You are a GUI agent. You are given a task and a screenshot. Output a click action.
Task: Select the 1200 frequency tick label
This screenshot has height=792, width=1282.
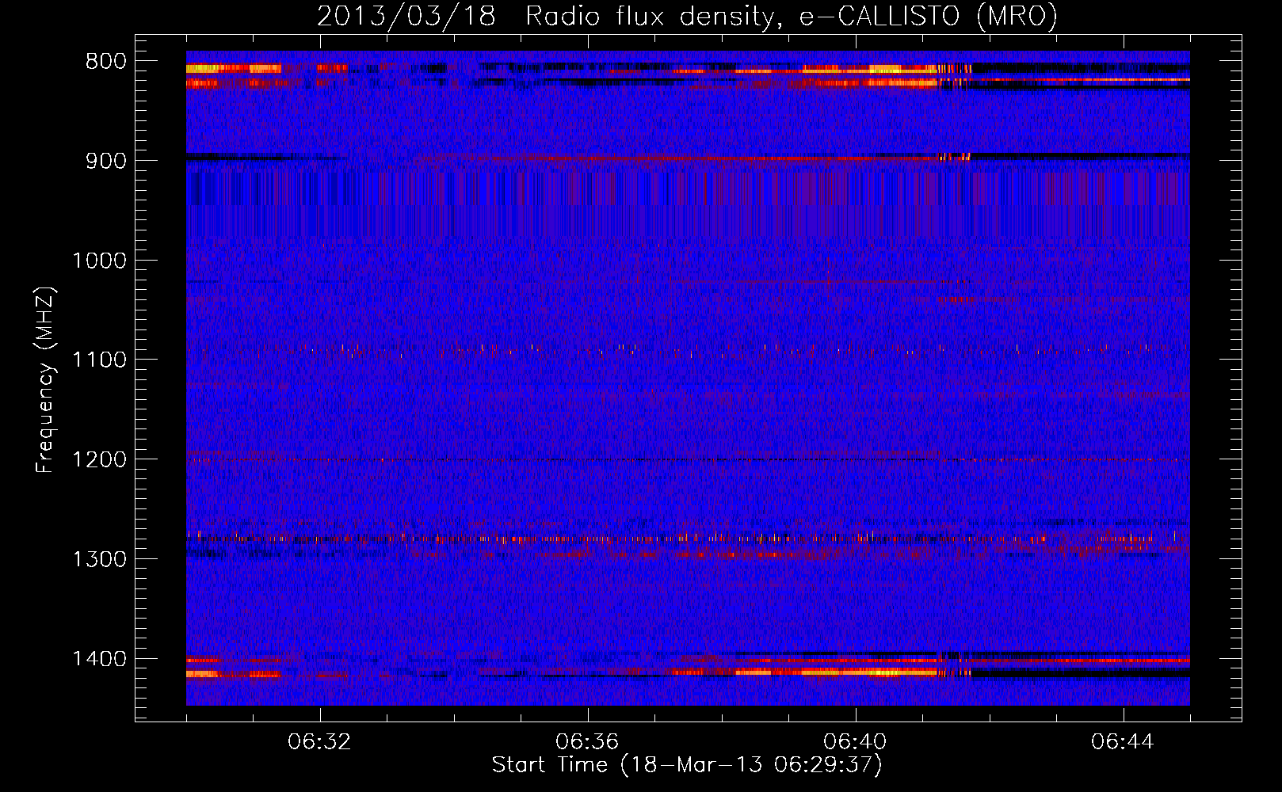click(99, 460)
